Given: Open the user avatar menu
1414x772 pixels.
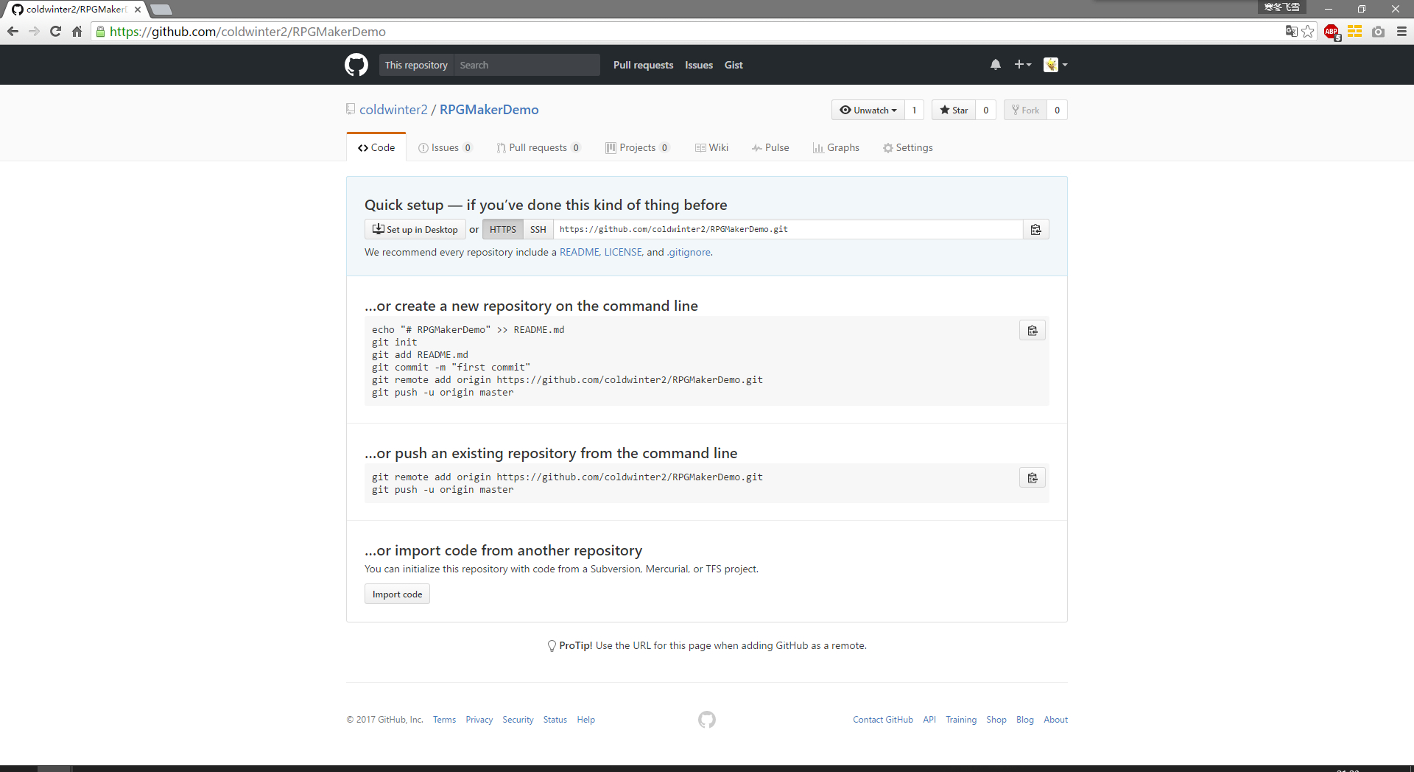Looking at the screenshot, I should pyautogui.click(x=1055, y=65).
